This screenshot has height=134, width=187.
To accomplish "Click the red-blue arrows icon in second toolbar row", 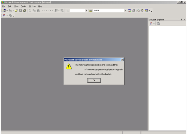I will tap(4, 15).
